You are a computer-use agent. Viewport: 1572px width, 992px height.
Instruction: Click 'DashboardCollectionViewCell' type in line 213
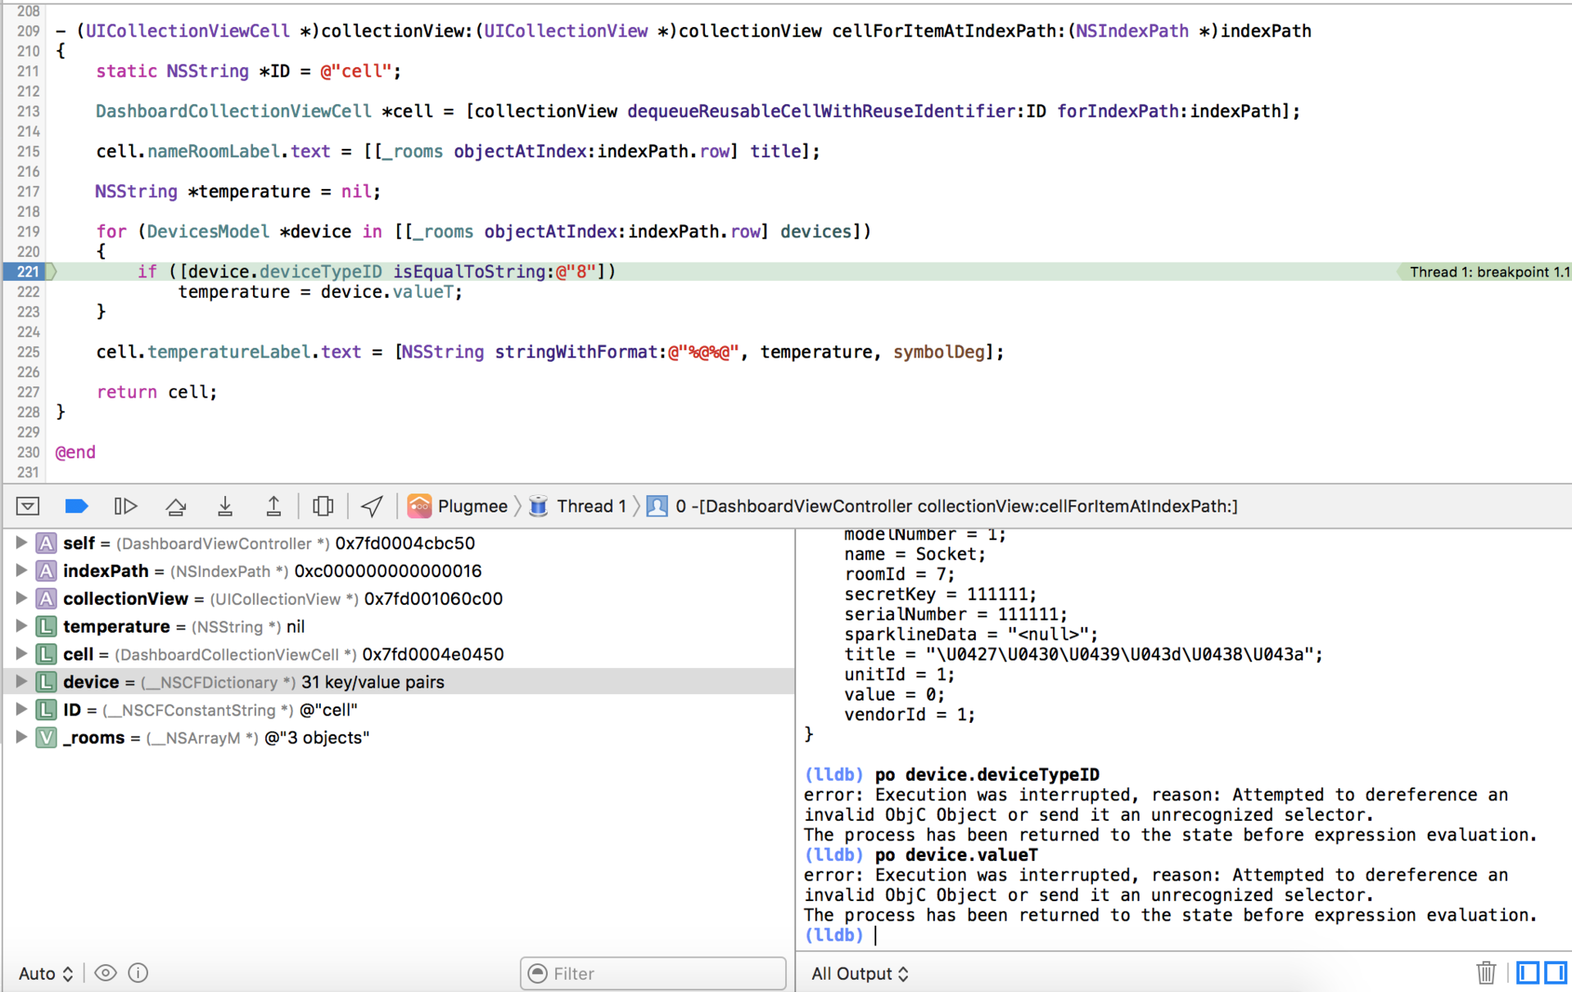(x=233, y=110)
